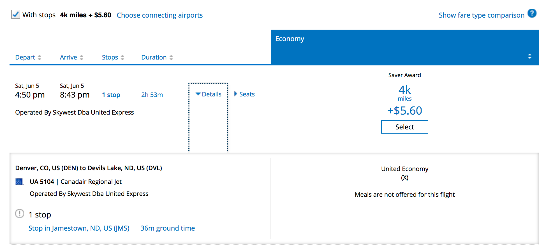Uncheck the With stops checkbox
This screenshot has width=546, height=251.
[16, 14]
